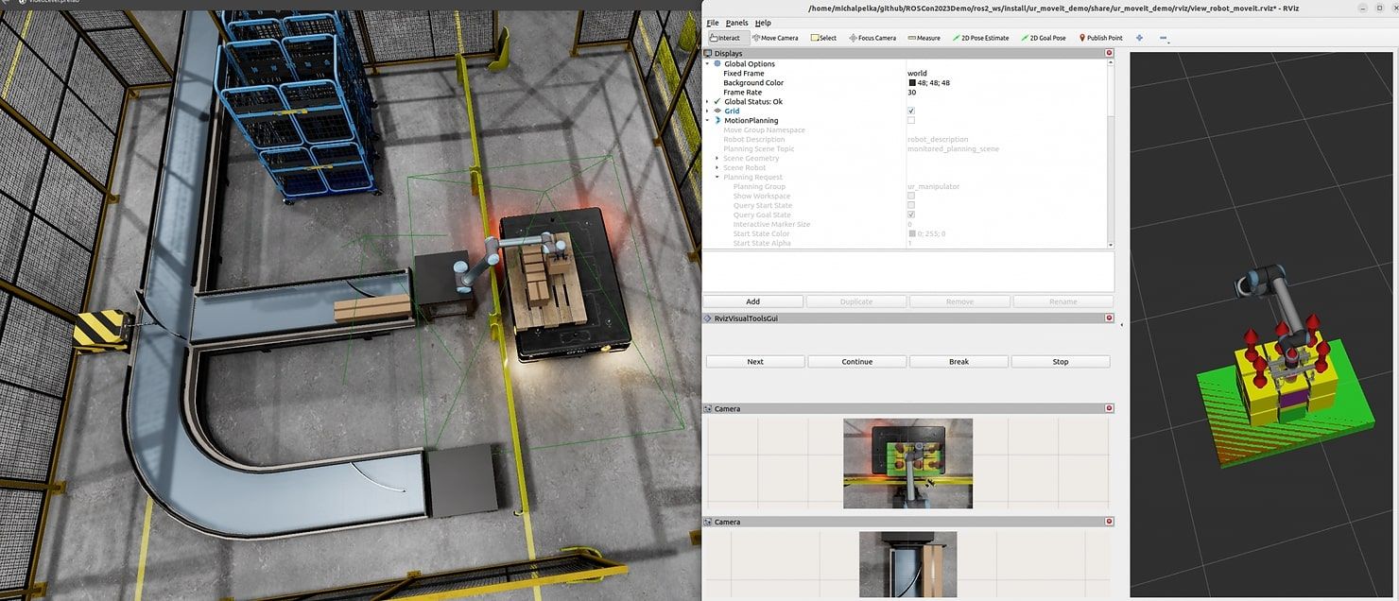1399x601 pixels.
Task: Click the Global Options gear icon
Action: click(x=717, y=63)
